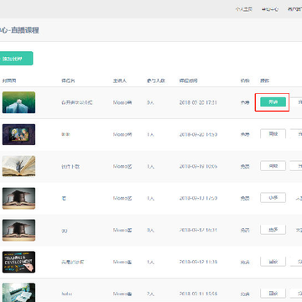Click the white action button in the haha row

point(273,294)
